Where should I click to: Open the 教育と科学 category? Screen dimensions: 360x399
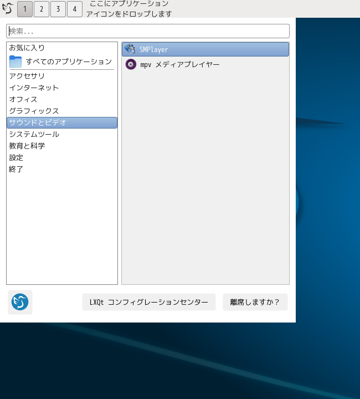click(x=62, y=146)
